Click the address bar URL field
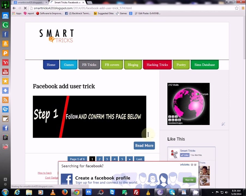Viewport: 246px width, 196px height. click(132, 8)
